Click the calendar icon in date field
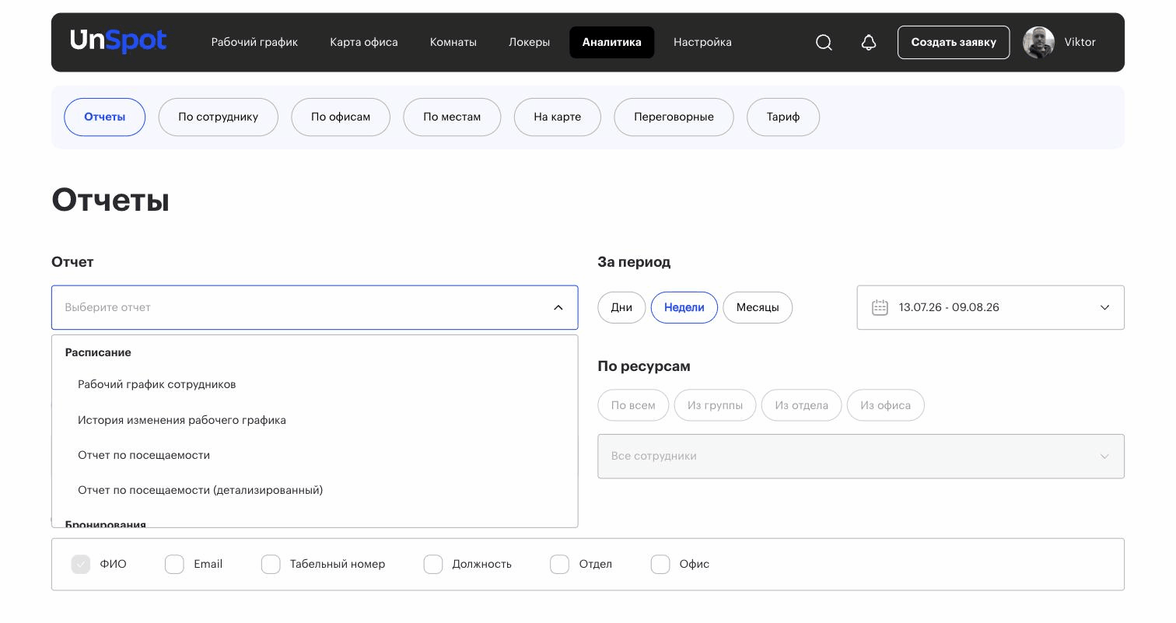Screen dimensions: 1176x623 coord(880,307)
